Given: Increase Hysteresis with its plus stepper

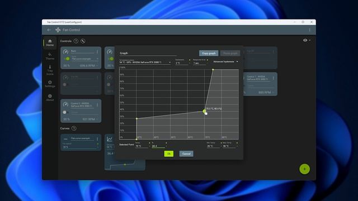Looking at the screenshot, I should (190, 60).
